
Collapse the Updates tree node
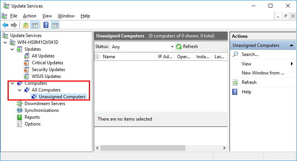click(x=12, y=49)
